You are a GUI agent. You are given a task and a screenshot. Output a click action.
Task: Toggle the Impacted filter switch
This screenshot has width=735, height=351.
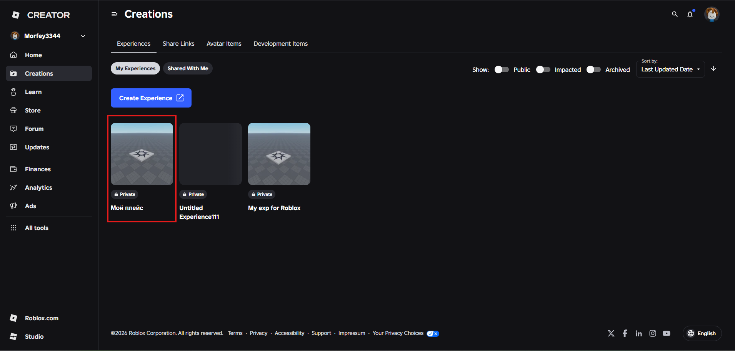point(543,70)
